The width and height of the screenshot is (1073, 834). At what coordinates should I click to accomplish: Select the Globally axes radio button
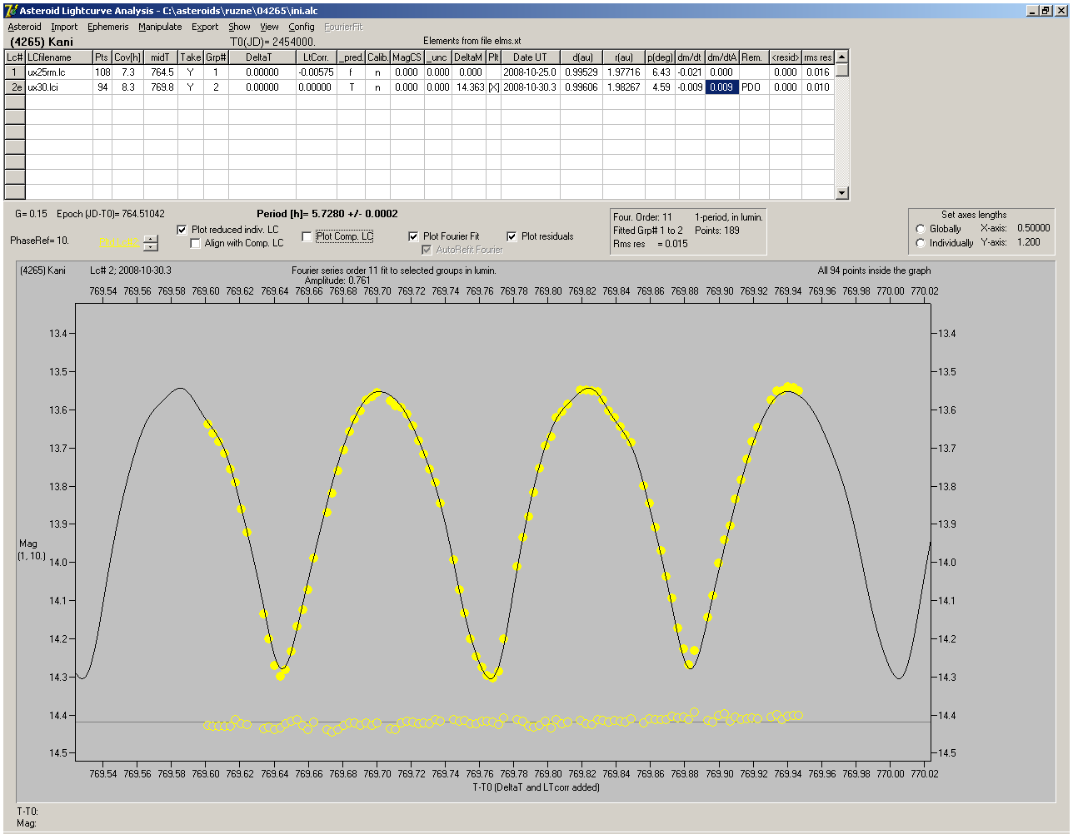pos(921,229)
